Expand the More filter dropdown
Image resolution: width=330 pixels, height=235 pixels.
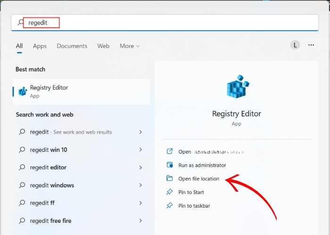(x=130, y=46)
